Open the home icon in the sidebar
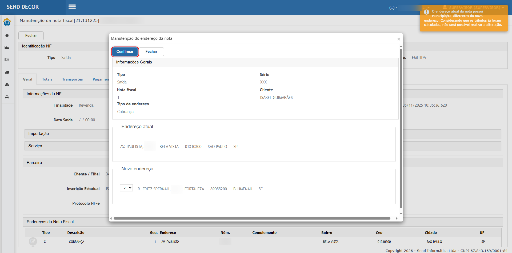Image resolution: width=512 pixels, height=253 pixels. (x=7, y=35)
